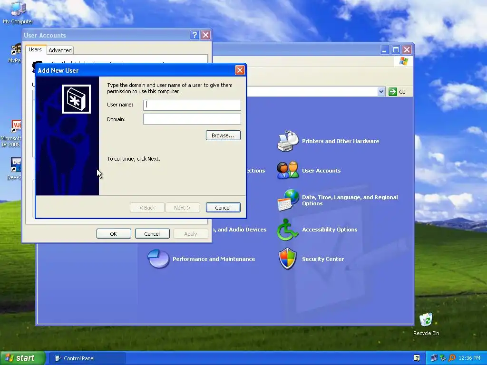The height and width of the screenshot is (365, 487).
Task: Open the Performance and Maintenance text link
Action: (214, 259)
